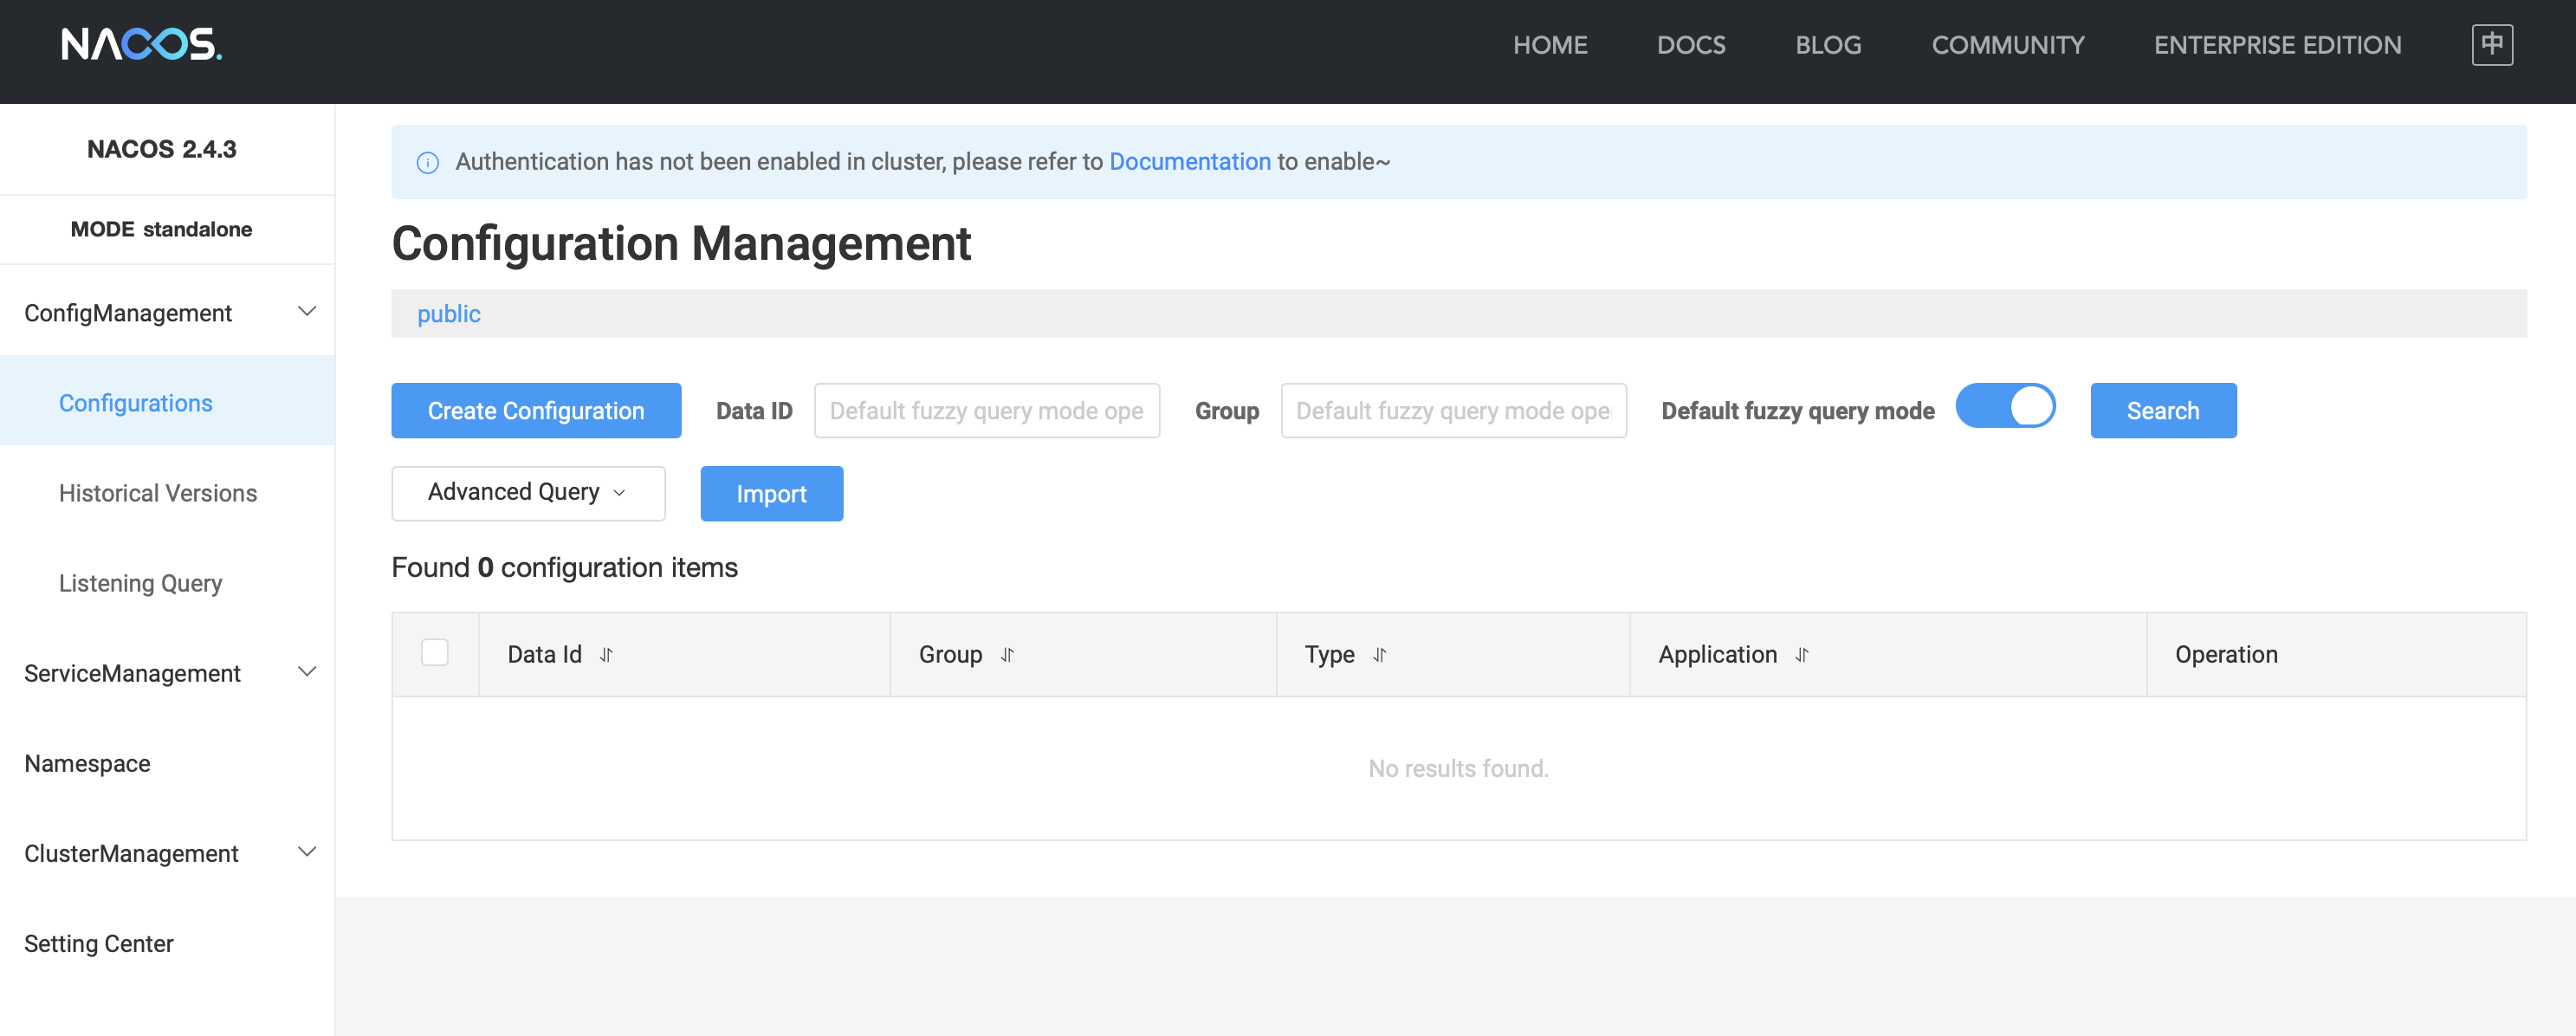Open the Documentation link
Viewport: 2576px width, 1036px height.
pos(1190,162)
